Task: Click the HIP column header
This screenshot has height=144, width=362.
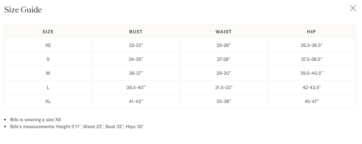Action: pos(312,32)
